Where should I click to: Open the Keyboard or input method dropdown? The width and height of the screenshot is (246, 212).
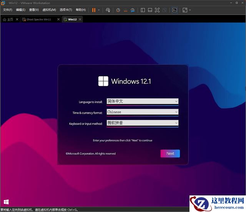click(143, 123)
